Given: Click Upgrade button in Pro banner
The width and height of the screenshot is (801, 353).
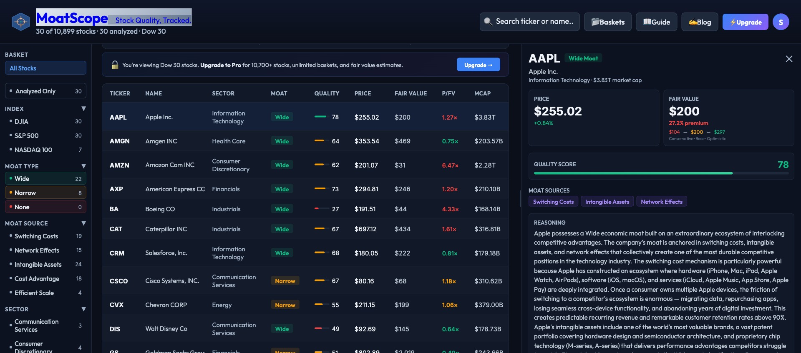Looking at the screenshot, I should pos(478,65).
